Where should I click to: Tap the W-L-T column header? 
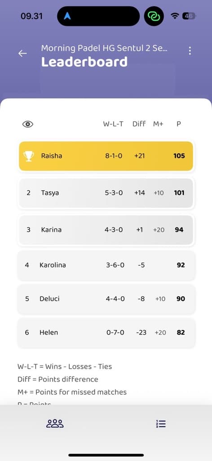coord(113,124)
